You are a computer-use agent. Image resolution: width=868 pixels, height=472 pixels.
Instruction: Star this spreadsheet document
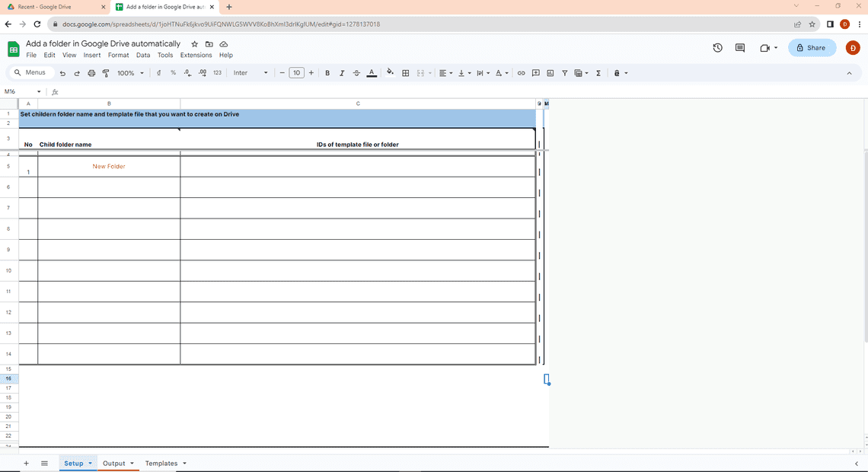tap(195, 44)
